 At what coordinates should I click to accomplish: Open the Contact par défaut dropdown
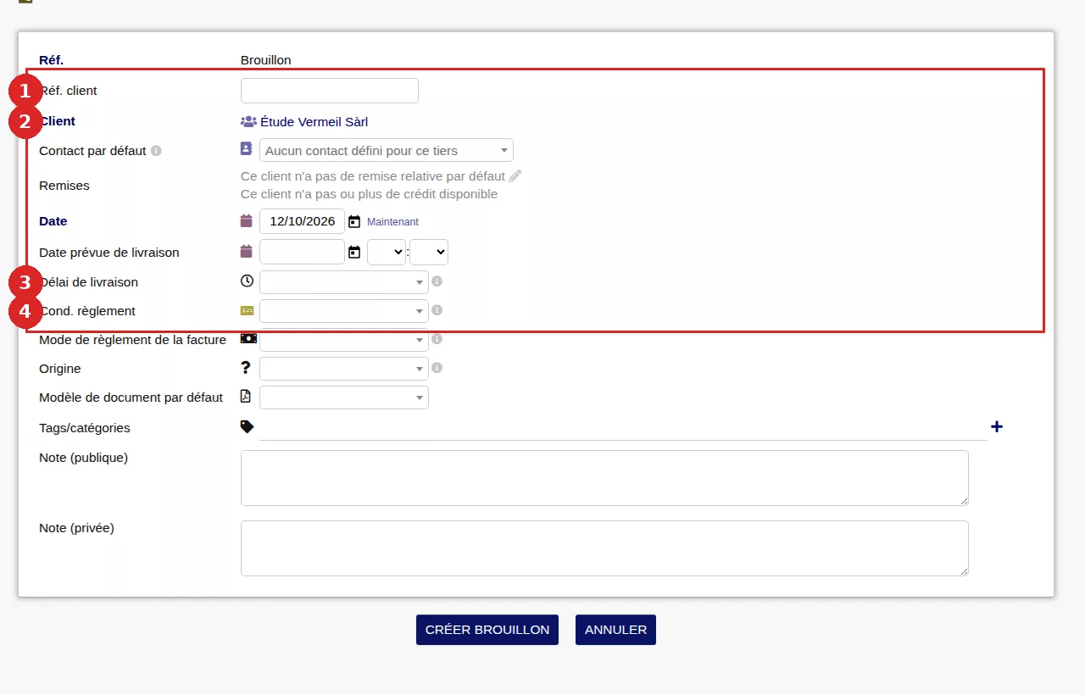(x=387, y=150)
